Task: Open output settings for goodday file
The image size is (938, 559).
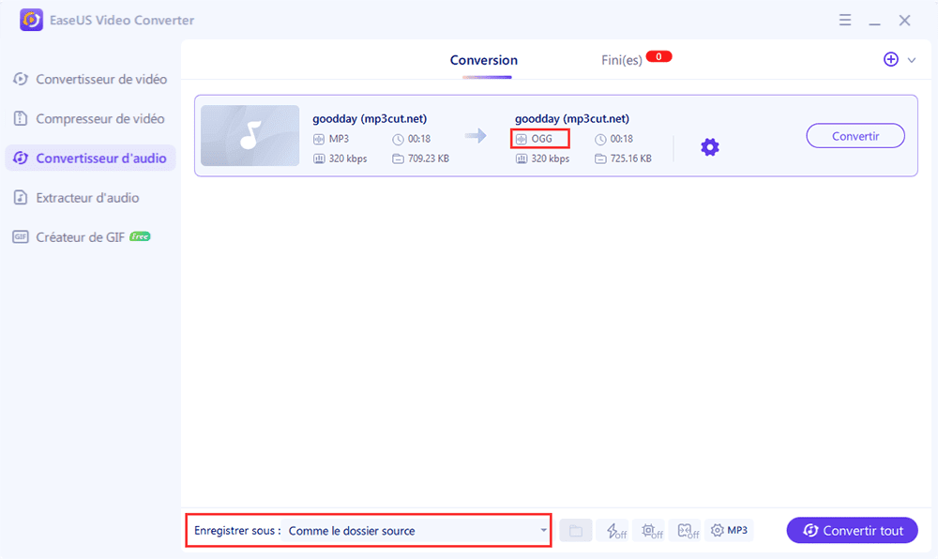Action: pyautogui.click(x=710, y=146)
